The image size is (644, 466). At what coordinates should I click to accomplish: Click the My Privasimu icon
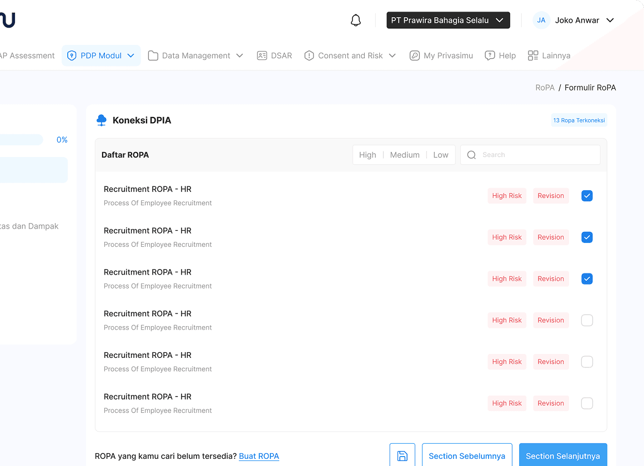(x=415, y=55)
